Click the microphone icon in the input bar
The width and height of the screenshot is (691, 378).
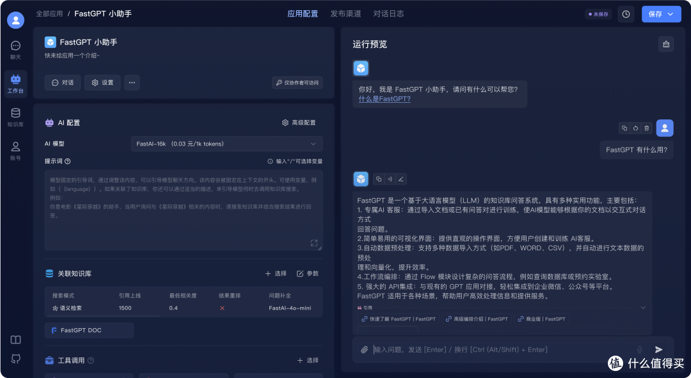click(x=639, y=349)
